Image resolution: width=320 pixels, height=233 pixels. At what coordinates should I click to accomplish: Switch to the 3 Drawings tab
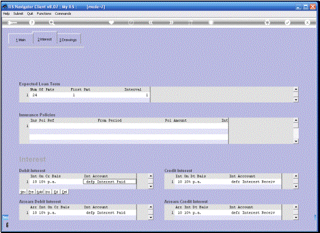pyautogui.click(x=68, y=40)
